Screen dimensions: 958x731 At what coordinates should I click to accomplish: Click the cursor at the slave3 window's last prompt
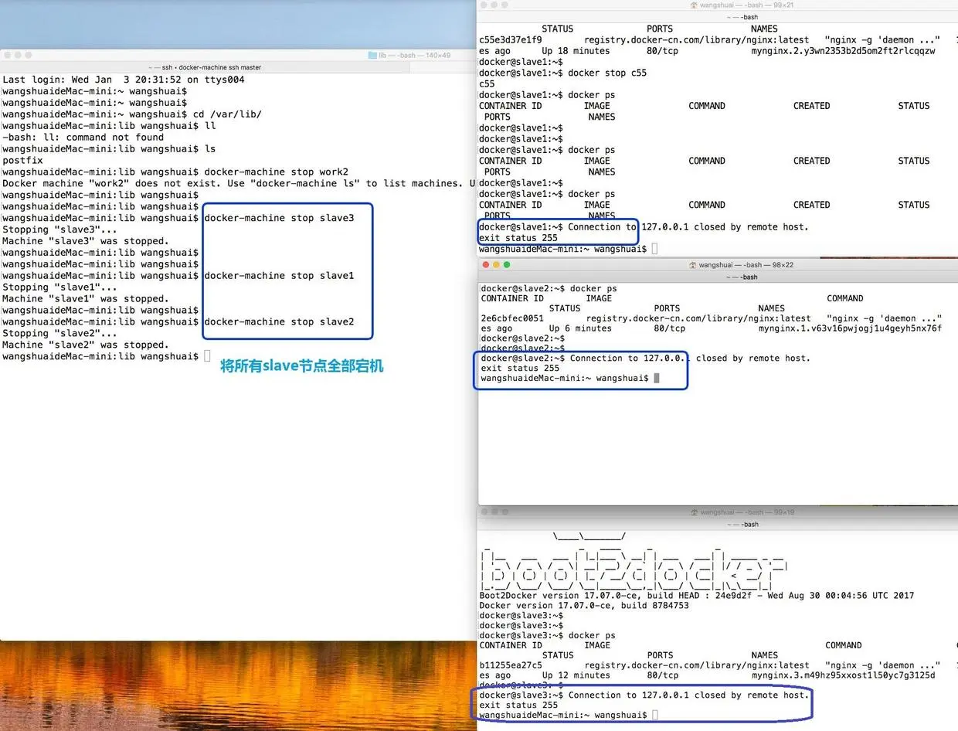pos(654,716)
